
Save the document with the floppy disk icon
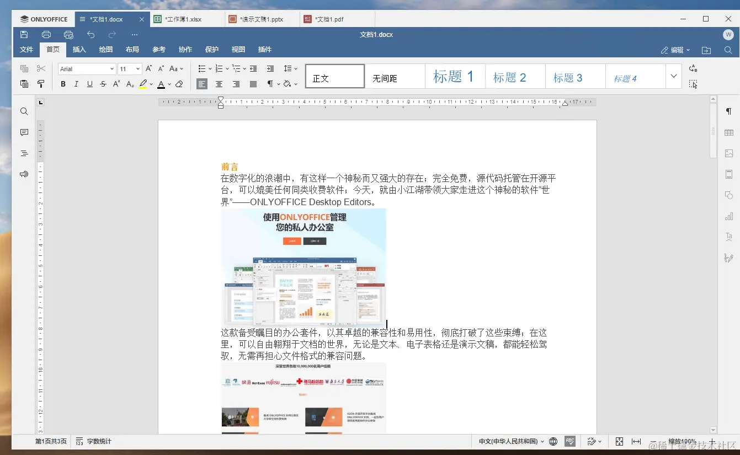click(x=24, y=35)
